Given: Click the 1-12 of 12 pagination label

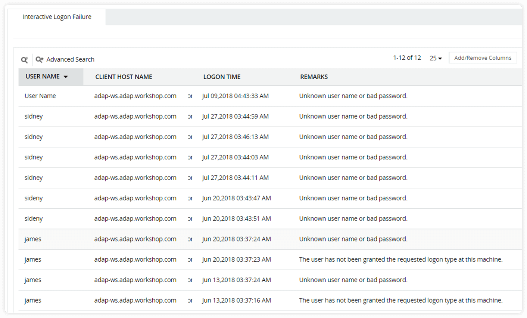Looking at the screenshot, I should click(x=406, y=57).
